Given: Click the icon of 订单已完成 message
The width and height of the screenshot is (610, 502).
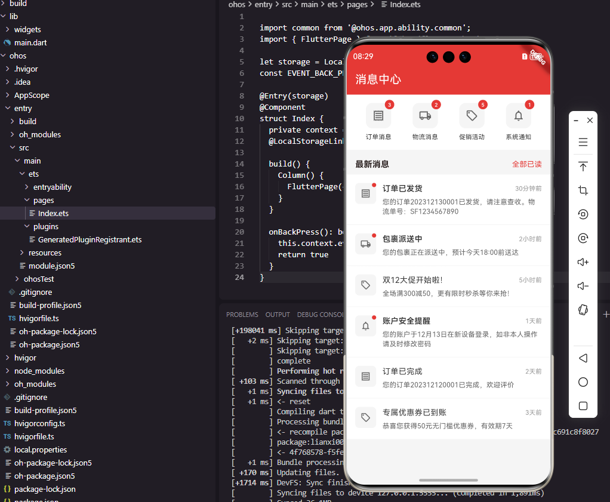Looking at the screenshot, I should coord(365,376).
